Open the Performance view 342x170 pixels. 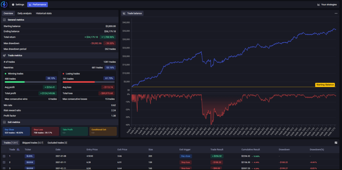(37, 5)
